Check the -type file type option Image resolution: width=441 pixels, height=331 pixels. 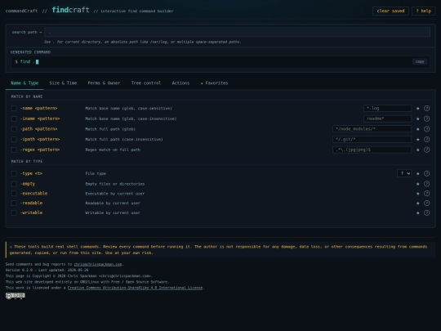pyautogui.click(x=14, y=173)
